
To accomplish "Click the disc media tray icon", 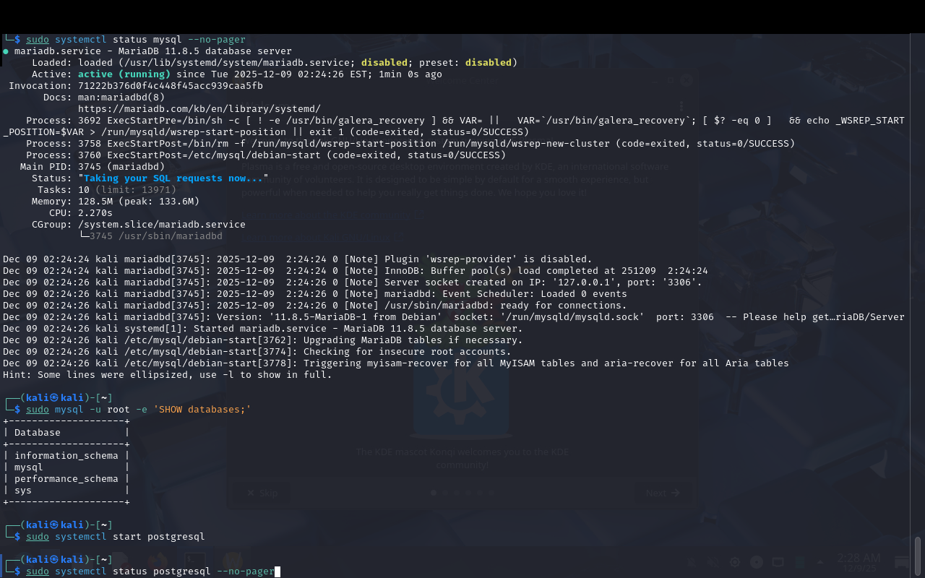I will [757, 562].
